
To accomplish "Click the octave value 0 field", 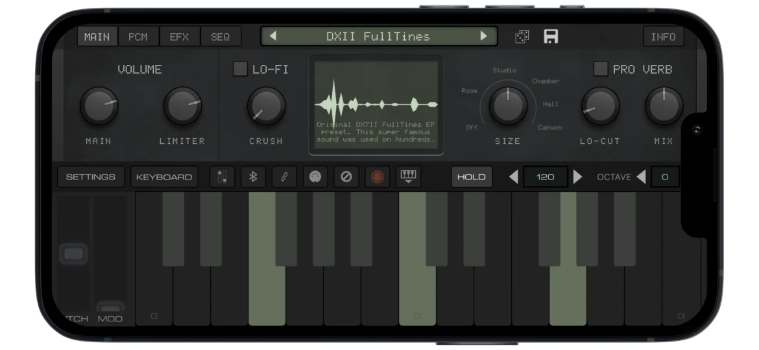I will click(x=664, y=177).
